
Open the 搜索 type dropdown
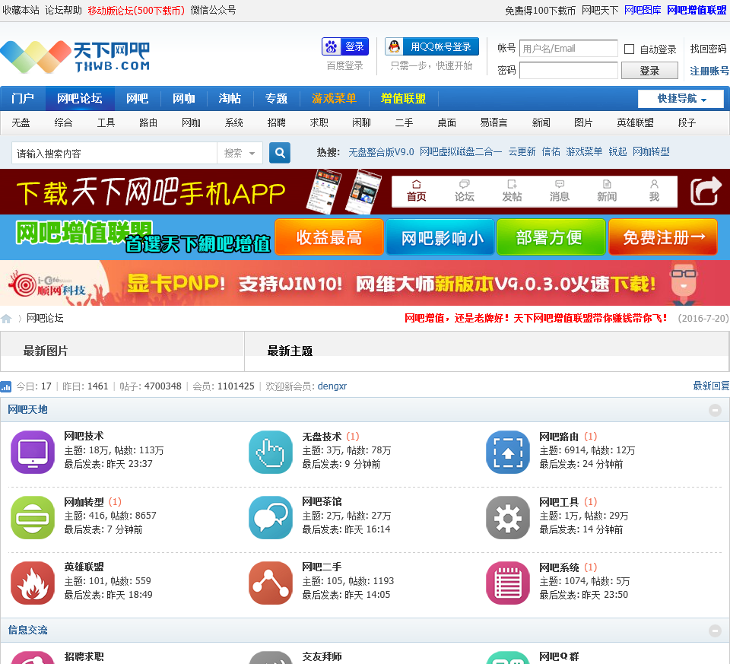[240, 153]
